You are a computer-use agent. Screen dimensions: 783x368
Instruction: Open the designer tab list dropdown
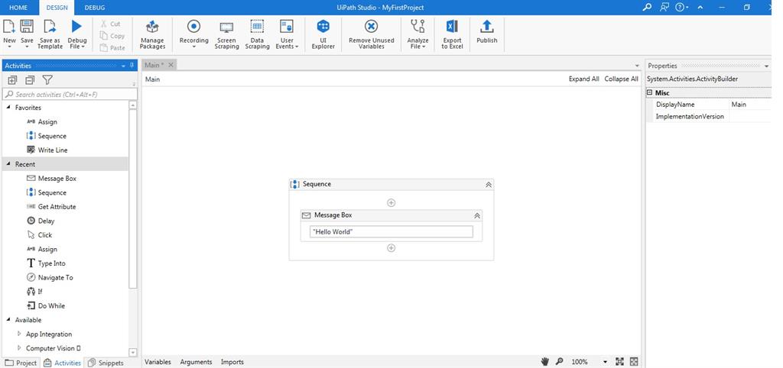637,66
